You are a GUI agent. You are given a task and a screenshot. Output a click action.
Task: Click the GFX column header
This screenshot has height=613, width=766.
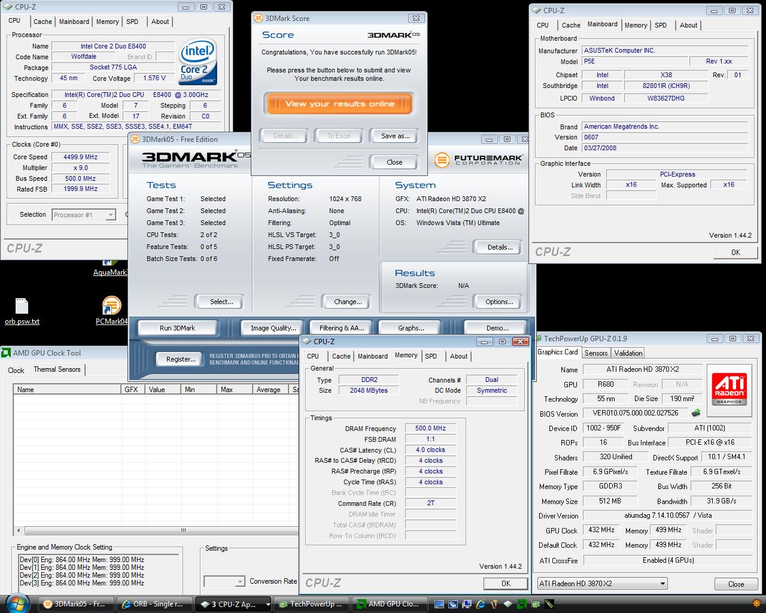click(133, 390)
